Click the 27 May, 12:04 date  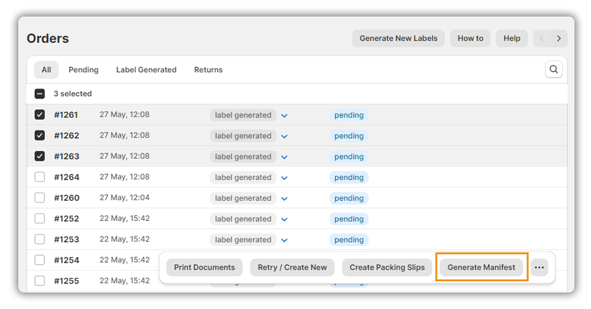124,197
